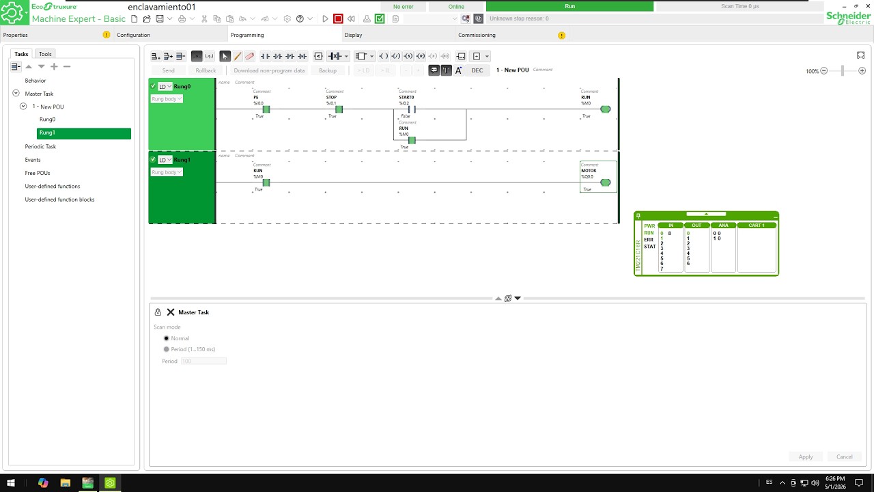Image resolution: width=874 pixels, height=492 pixels.
Task: Open the help icon dropdown arrow
Action: [310, 19]
